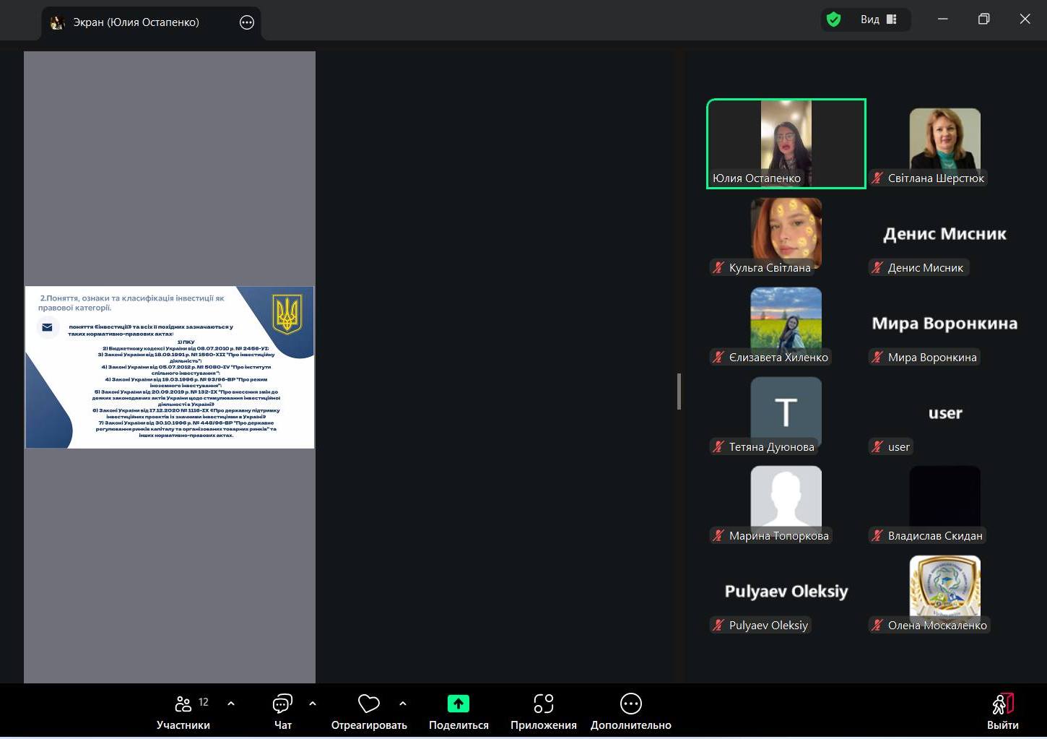Open the Chat icon
1047x739 pixels.
click(x=282, y=704)
